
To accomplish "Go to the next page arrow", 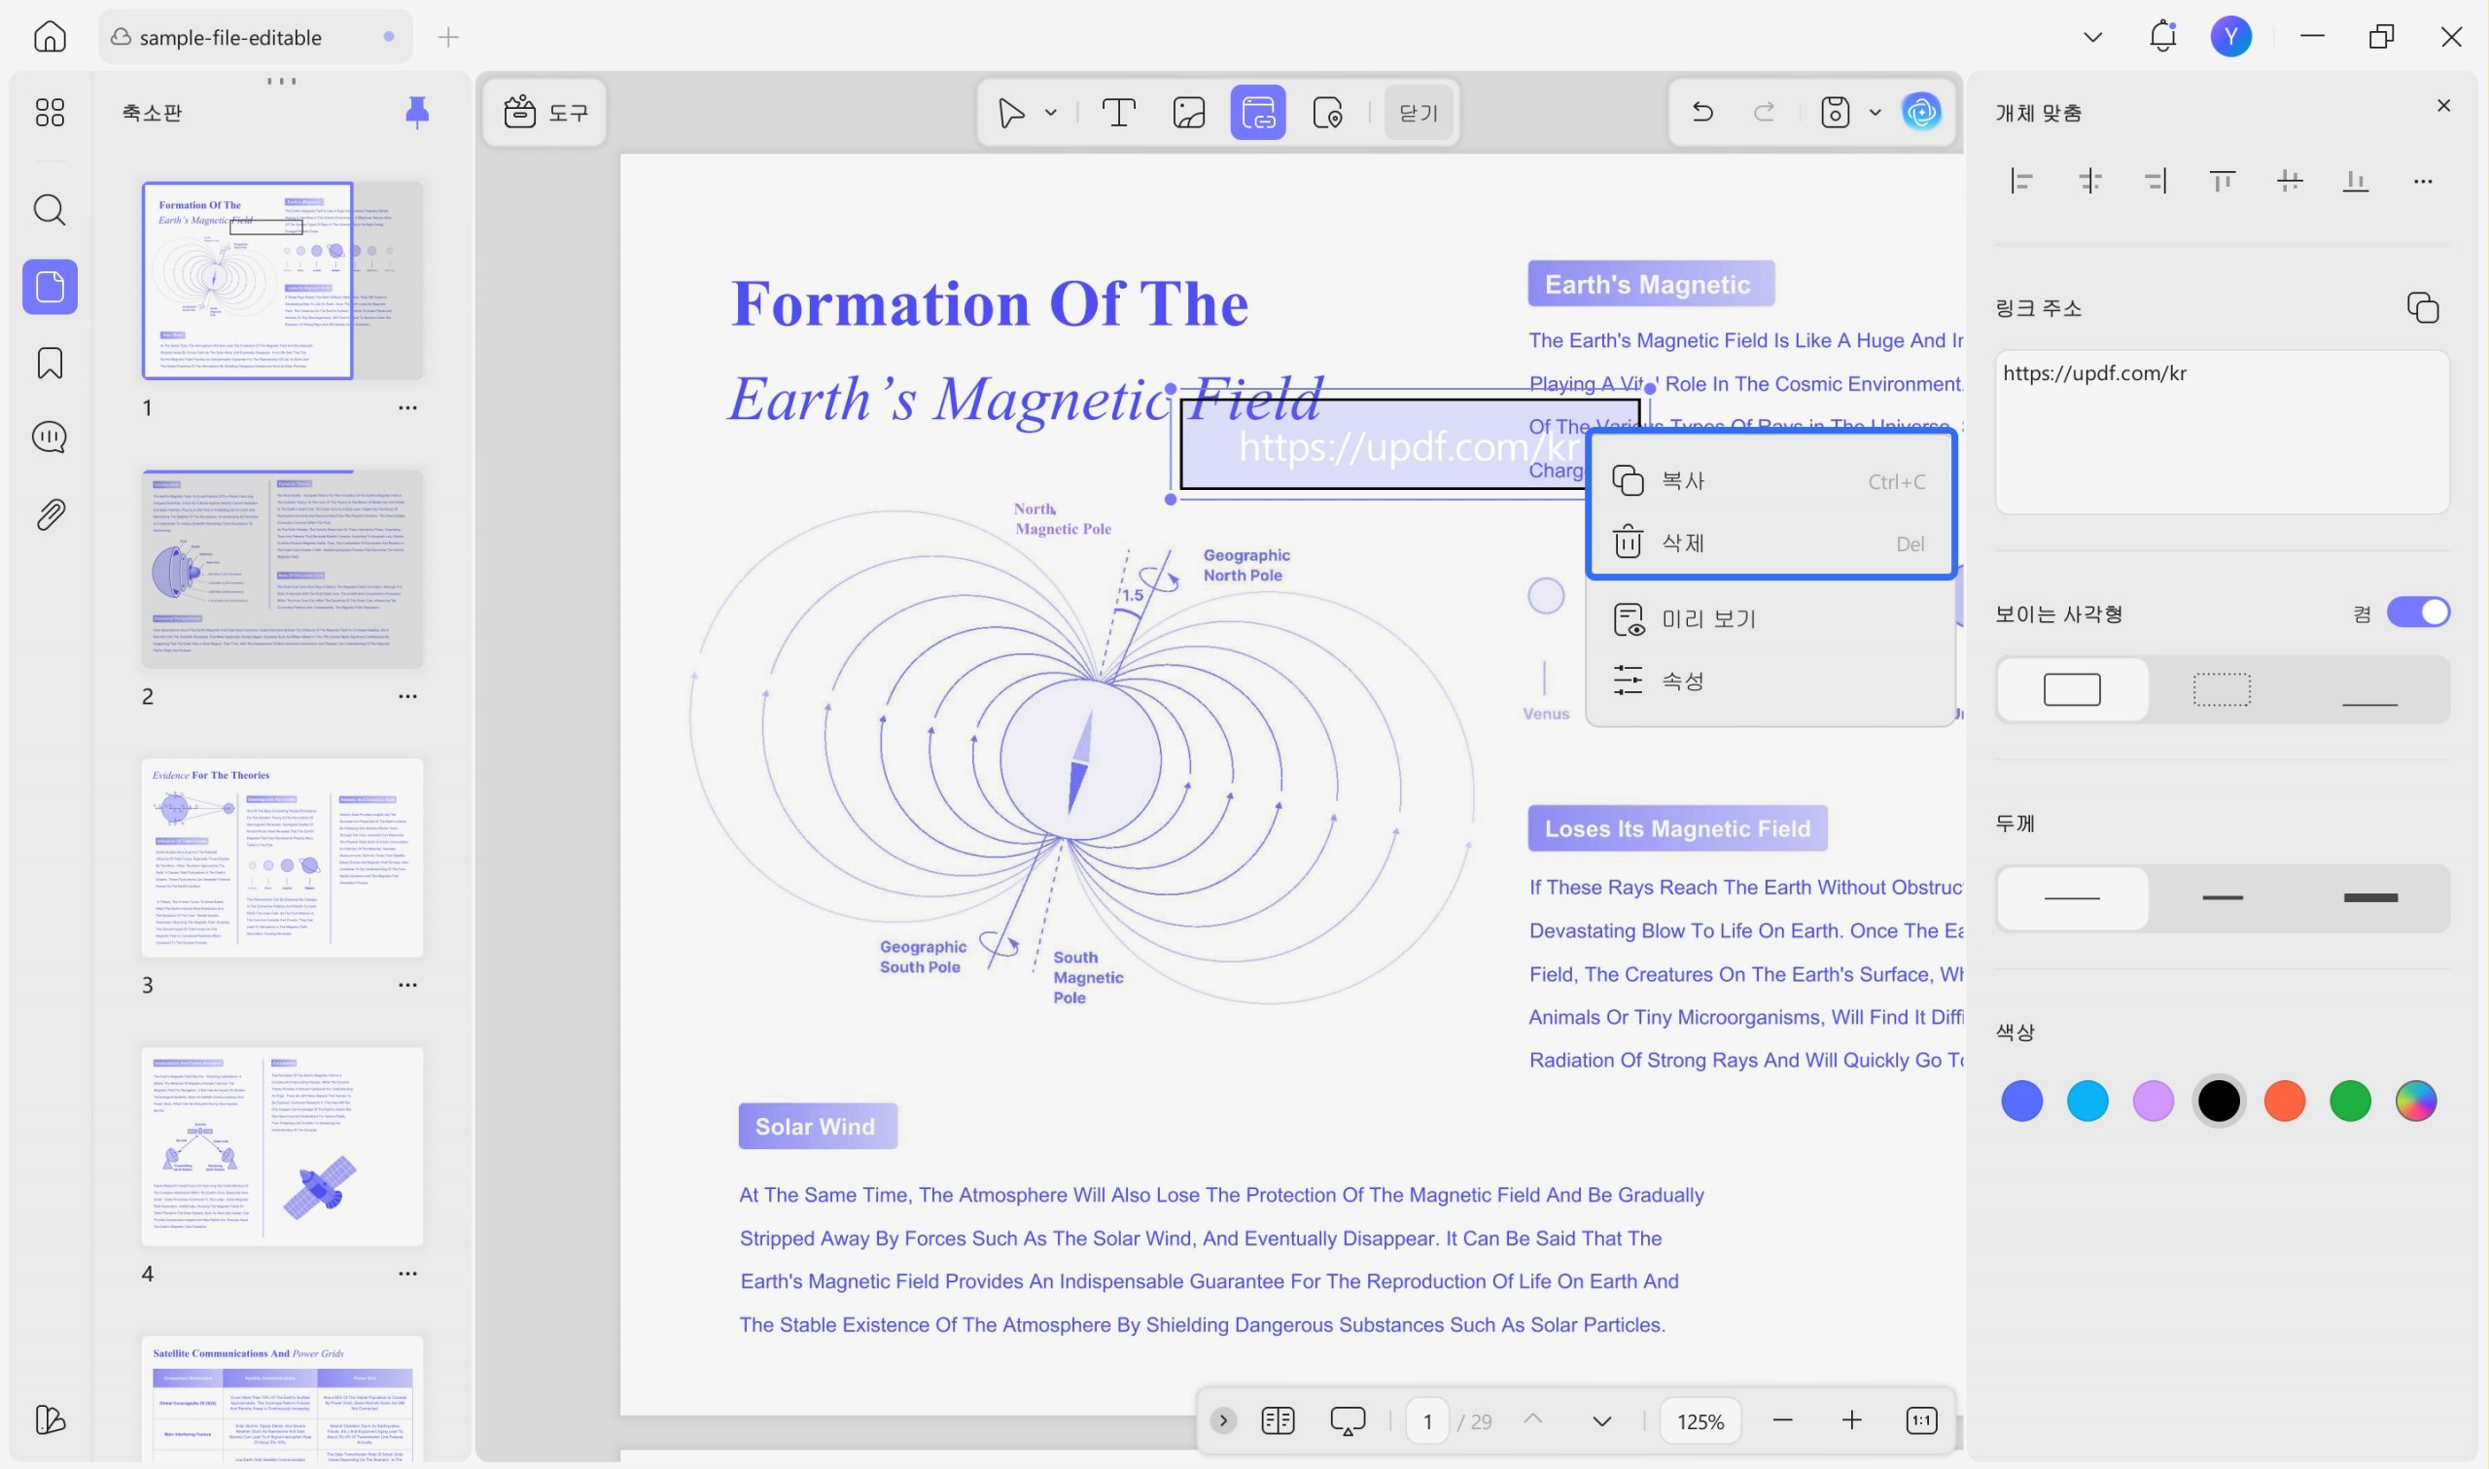I will tap(1601, 1421).
